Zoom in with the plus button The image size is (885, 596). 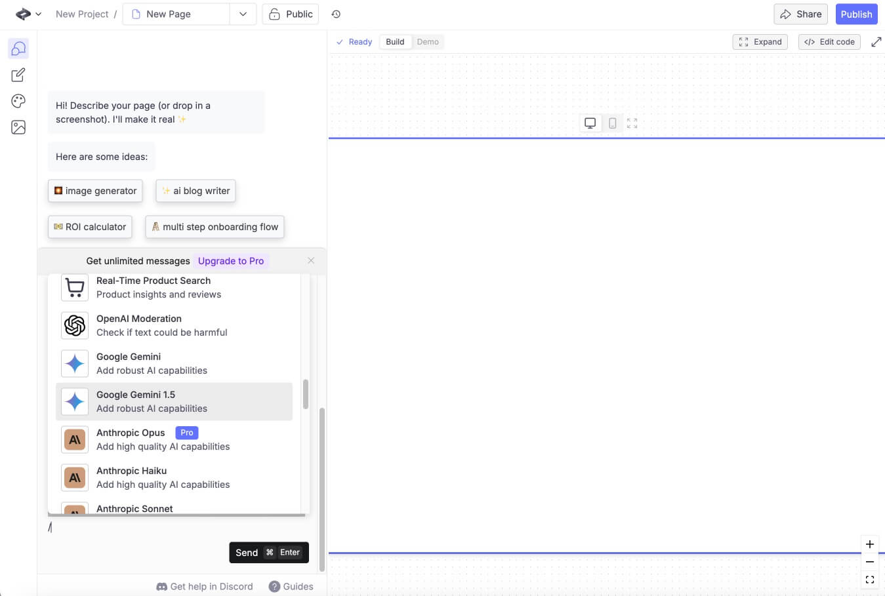click(869, 544)
